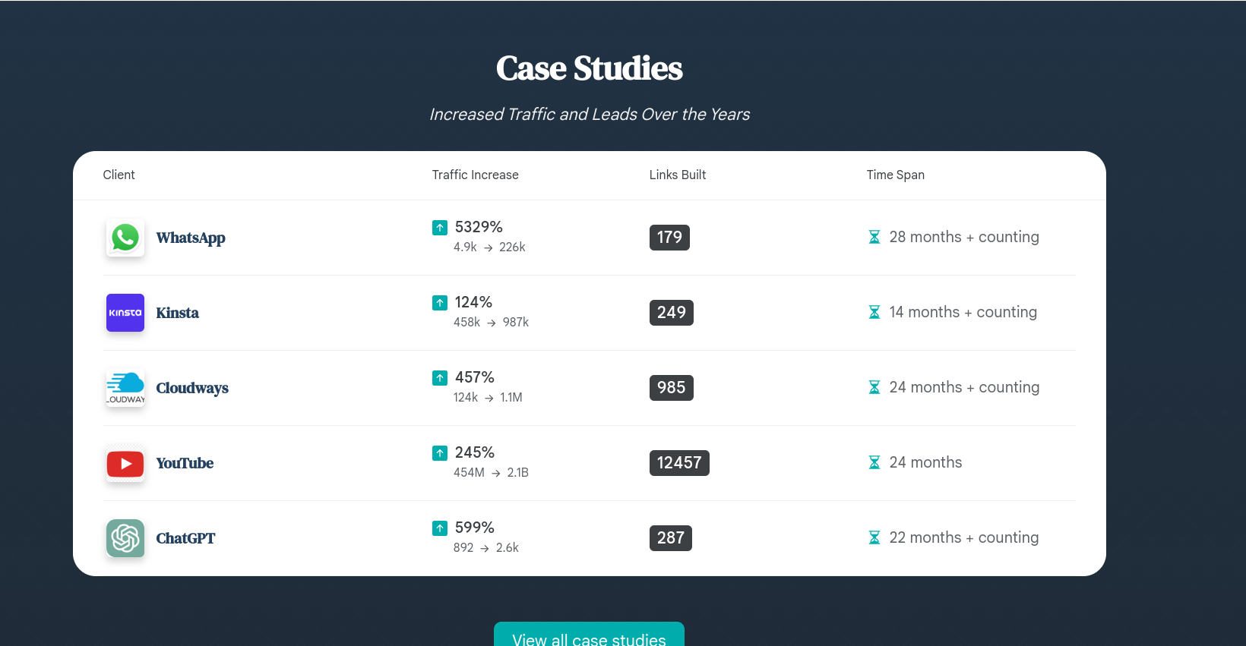Click the 2.6k traffic figure
The image size is (1246, 646).
point(507,548)
